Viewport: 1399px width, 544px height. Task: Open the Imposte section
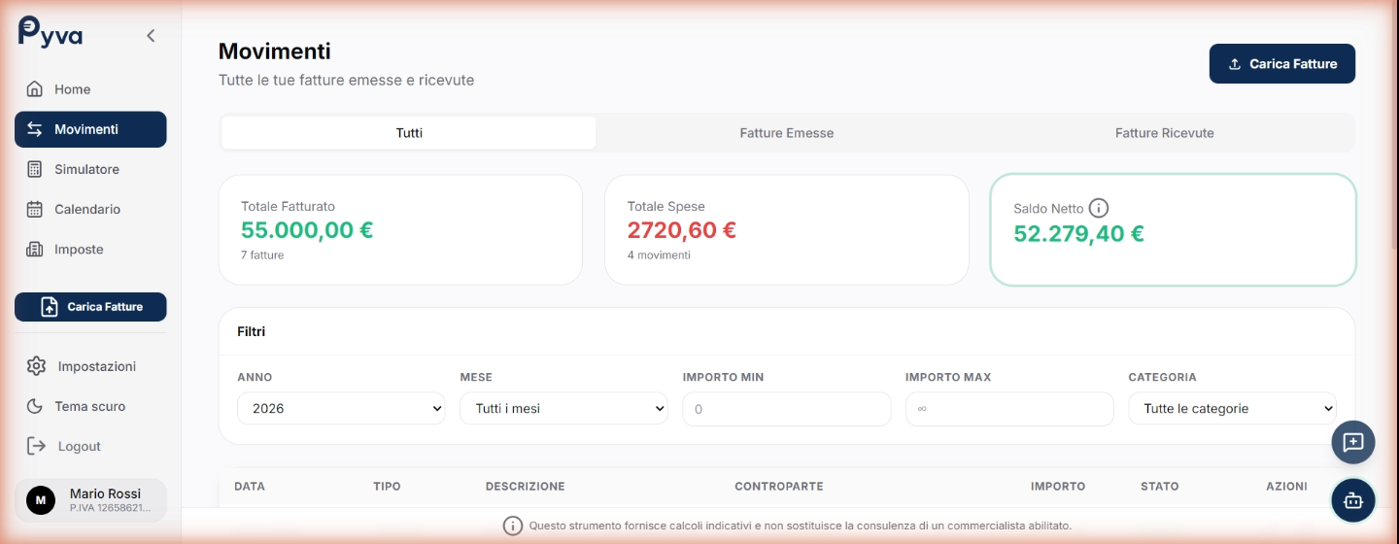(78, 250)
